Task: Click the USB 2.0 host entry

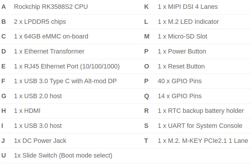Action: [x=38, y=96]
